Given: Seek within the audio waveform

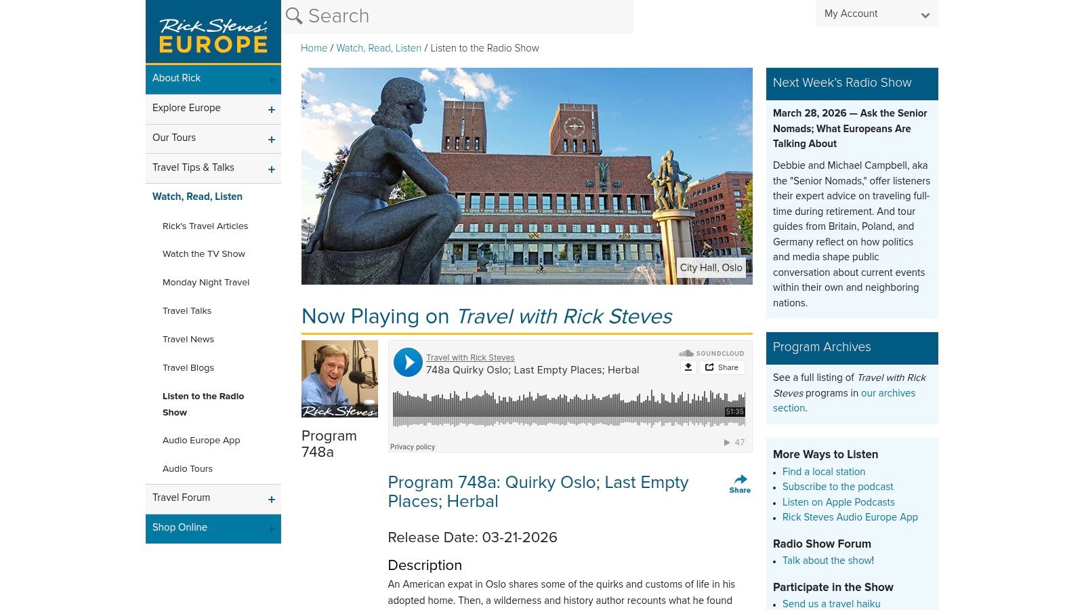Looking at the screenshot, I should click(569, 408).
